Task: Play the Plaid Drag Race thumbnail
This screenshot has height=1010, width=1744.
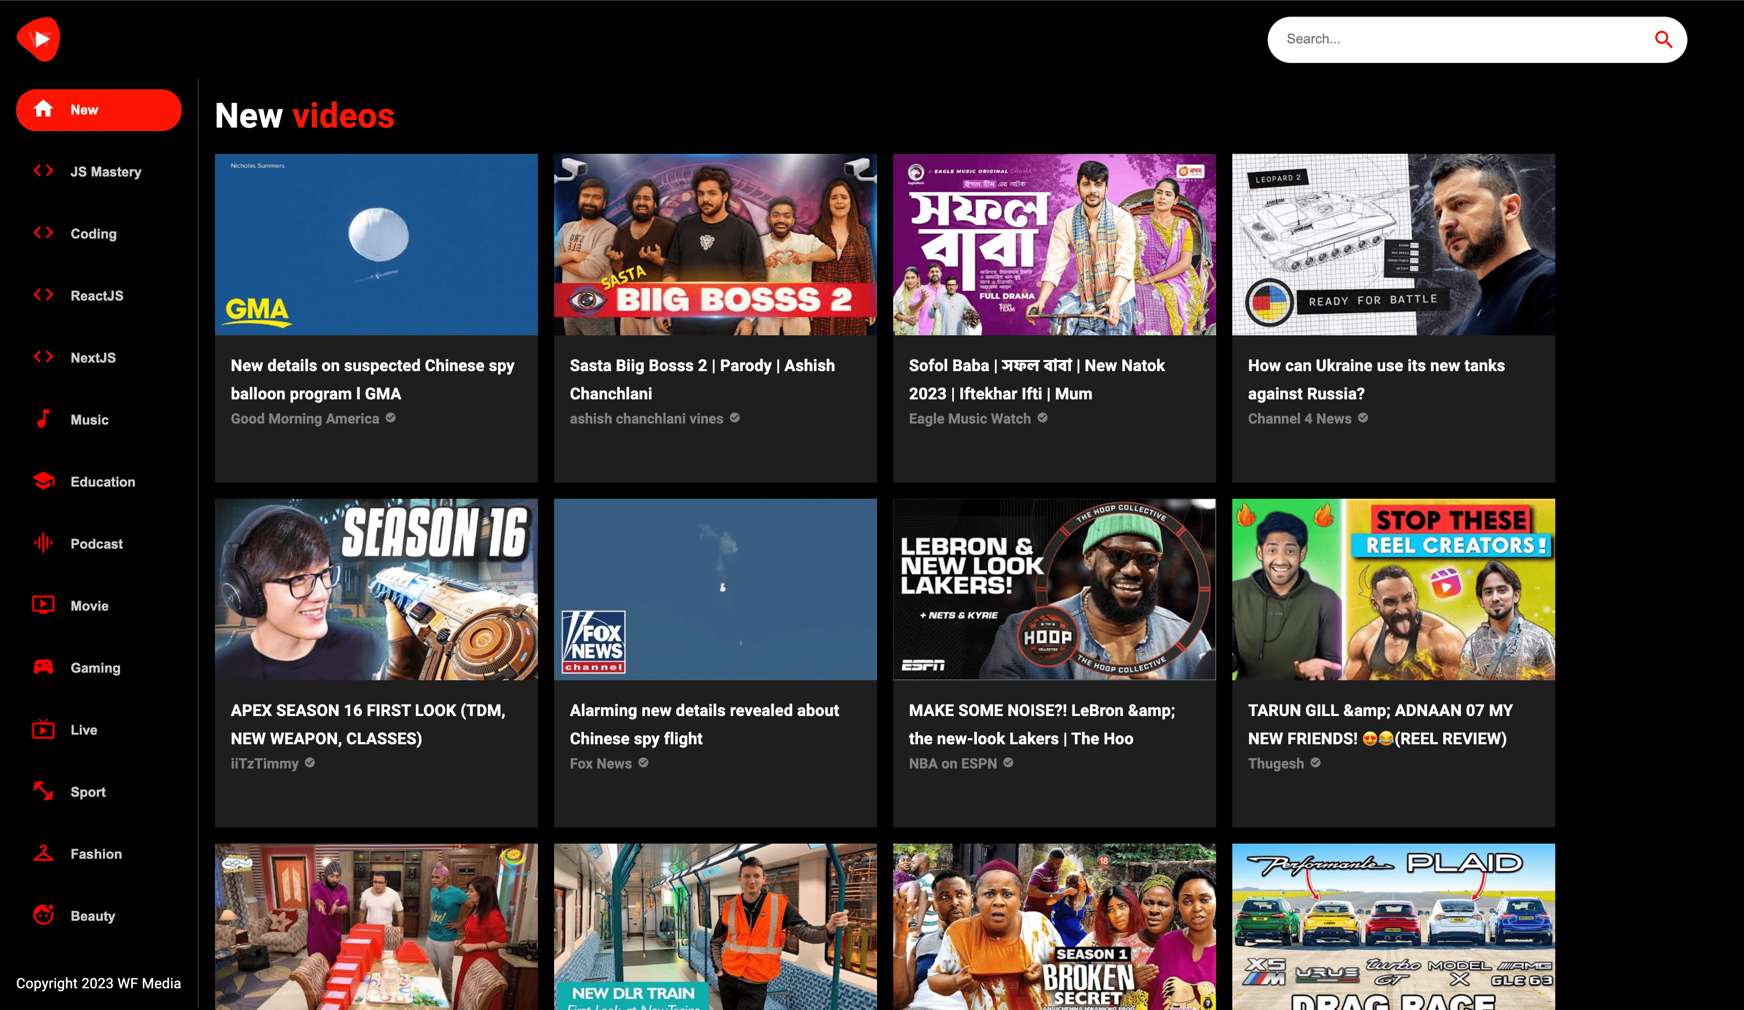Action: coord(1393,927)
